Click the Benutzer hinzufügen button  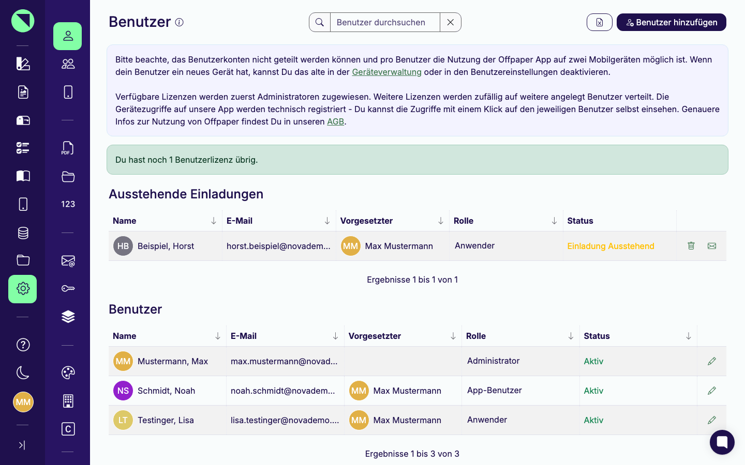point(672,22)
